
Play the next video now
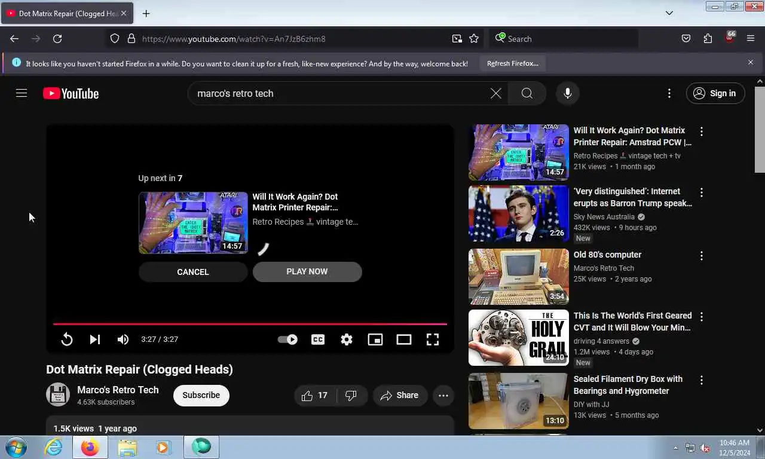point(307,271)
